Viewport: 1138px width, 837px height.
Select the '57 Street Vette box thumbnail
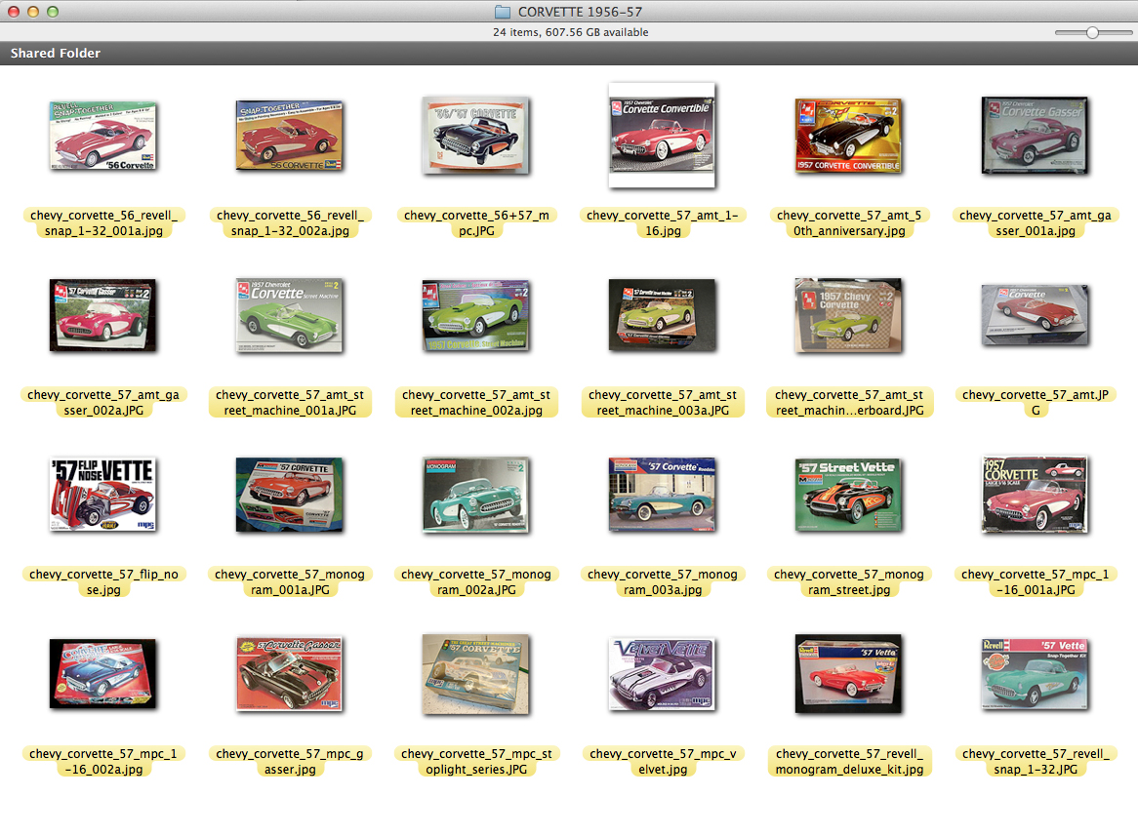[x=849, y=495]
